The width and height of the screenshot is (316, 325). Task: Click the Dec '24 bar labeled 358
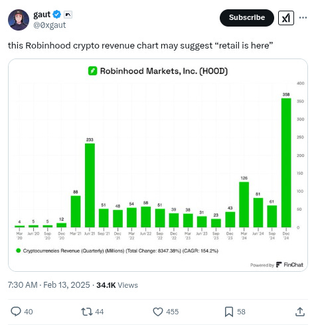tap(286, 163)
